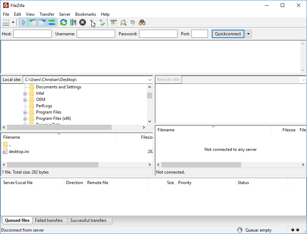
Task: Open the Site Manager icon
Action: pos(6,23)
